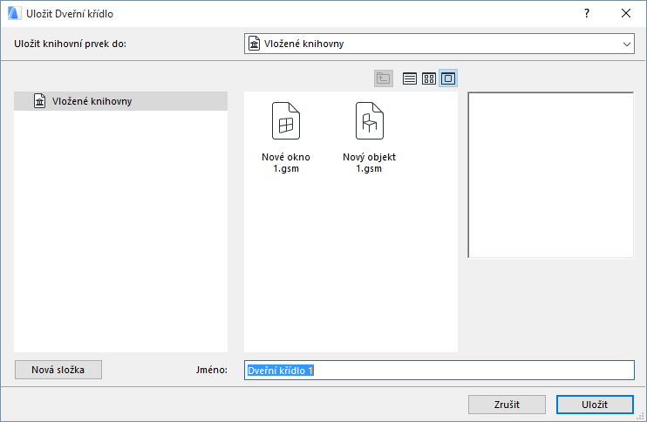The image size is (647, 422).
Task: Select the Nové okno 1.gsm file icon
Action: [286, 121]
